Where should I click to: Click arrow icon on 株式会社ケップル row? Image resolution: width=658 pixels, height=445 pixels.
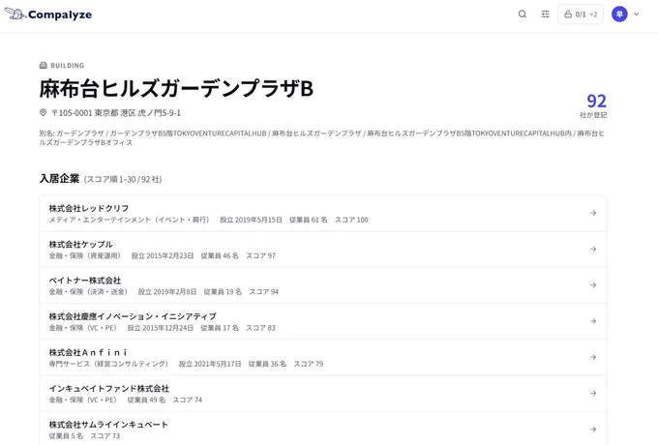coord(593,250)
